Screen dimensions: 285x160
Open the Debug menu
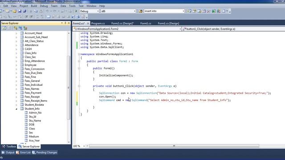[x=44, y=6]
